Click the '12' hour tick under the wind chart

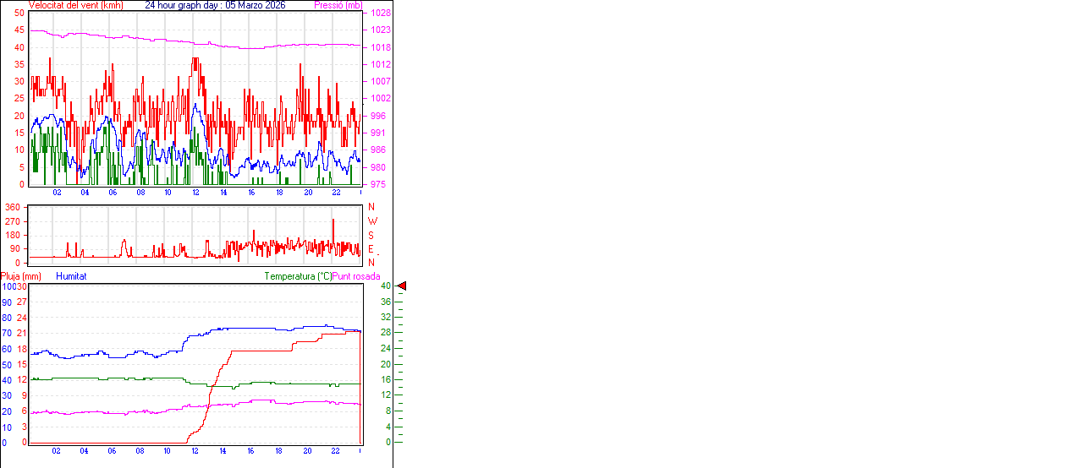click(196, 193)
